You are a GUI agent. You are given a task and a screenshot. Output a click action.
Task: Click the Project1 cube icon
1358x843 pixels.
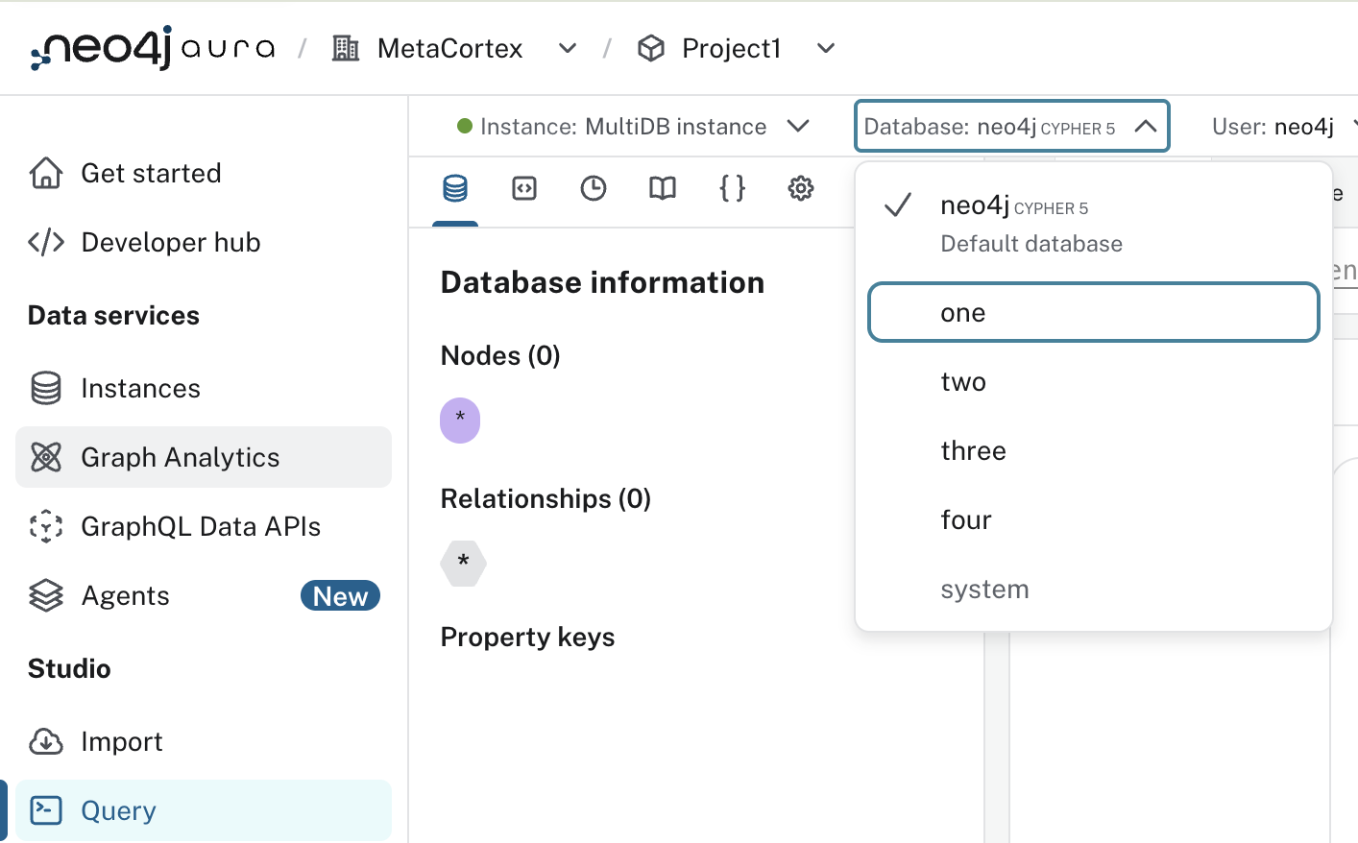tap(651, 48)
